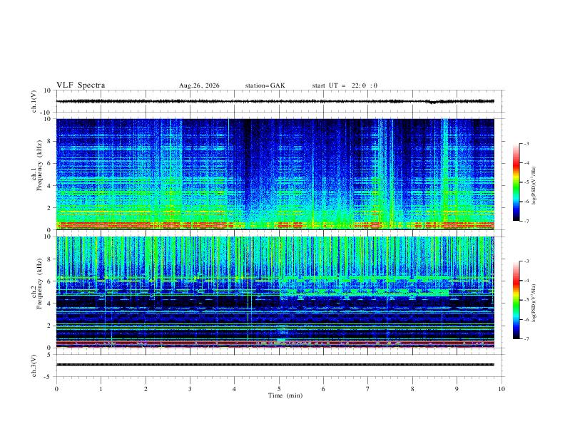Click the ch.1 spectrogram color scale bar
The image size is (565, 436).
(516, 182)
